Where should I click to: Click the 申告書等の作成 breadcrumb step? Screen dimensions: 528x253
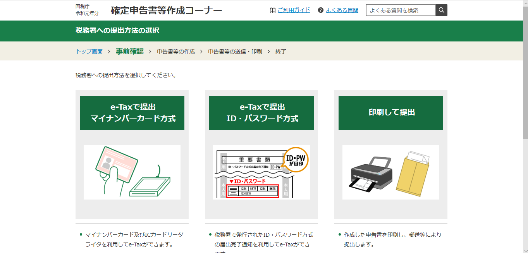pos(175,51)
